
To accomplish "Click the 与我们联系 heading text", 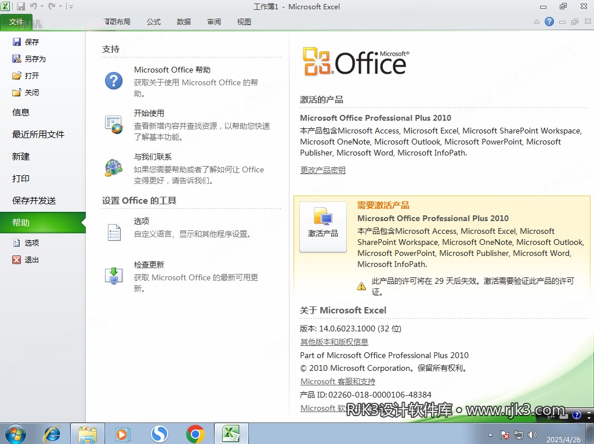I will 153,157.
